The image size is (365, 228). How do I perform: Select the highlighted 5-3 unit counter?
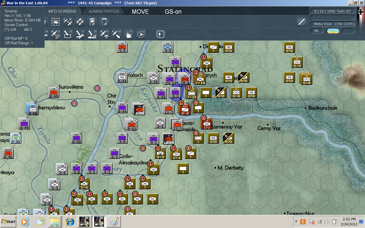tap(175, 93)
